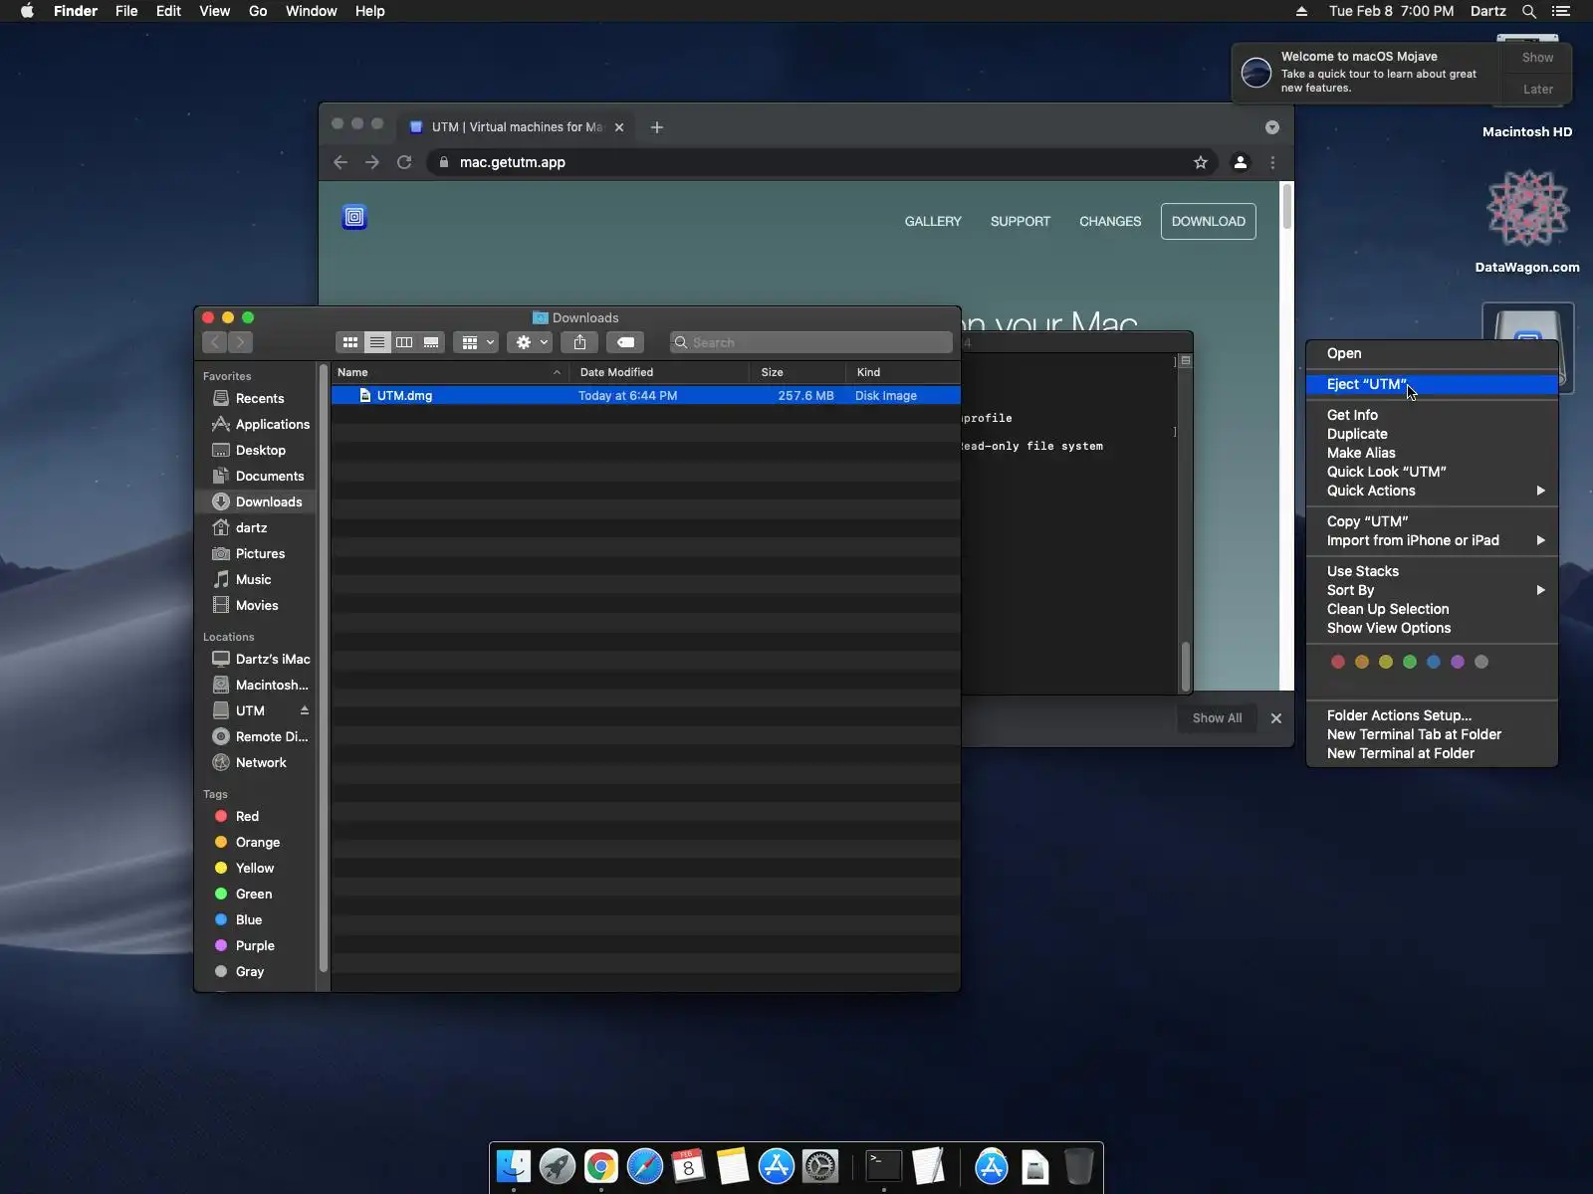Screen dimensions: 1593x1194
Task: Open Finder share menu button
Action: (579, 342)
